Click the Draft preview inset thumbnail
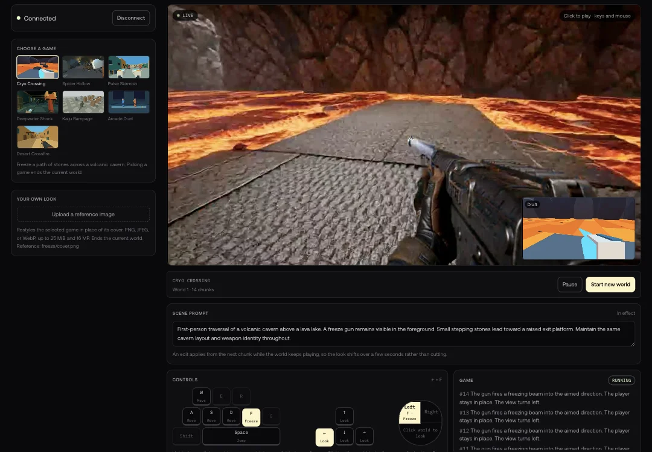The image size is (652, 452). (x=578, y=228)
